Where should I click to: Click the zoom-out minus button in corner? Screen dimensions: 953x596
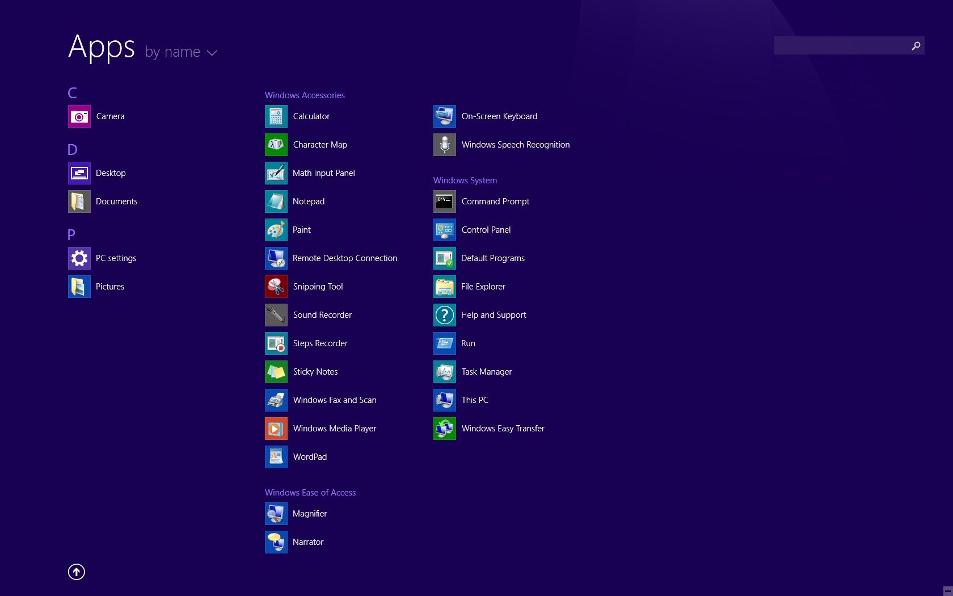point(947,591)
